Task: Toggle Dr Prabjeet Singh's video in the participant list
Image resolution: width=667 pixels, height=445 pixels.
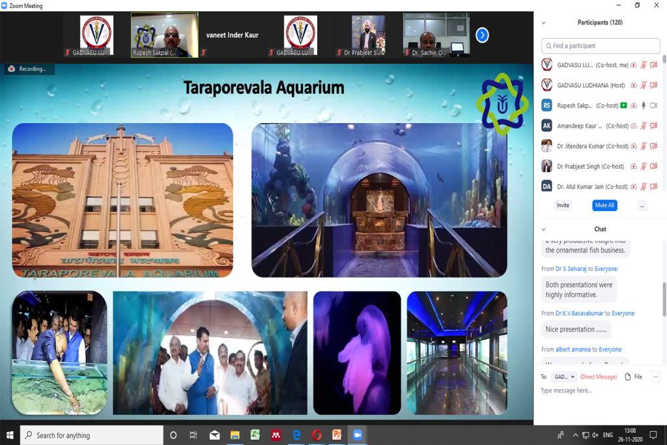Action: (x=654, y=166)
